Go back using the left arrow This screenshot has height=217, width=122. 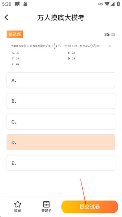6,18
